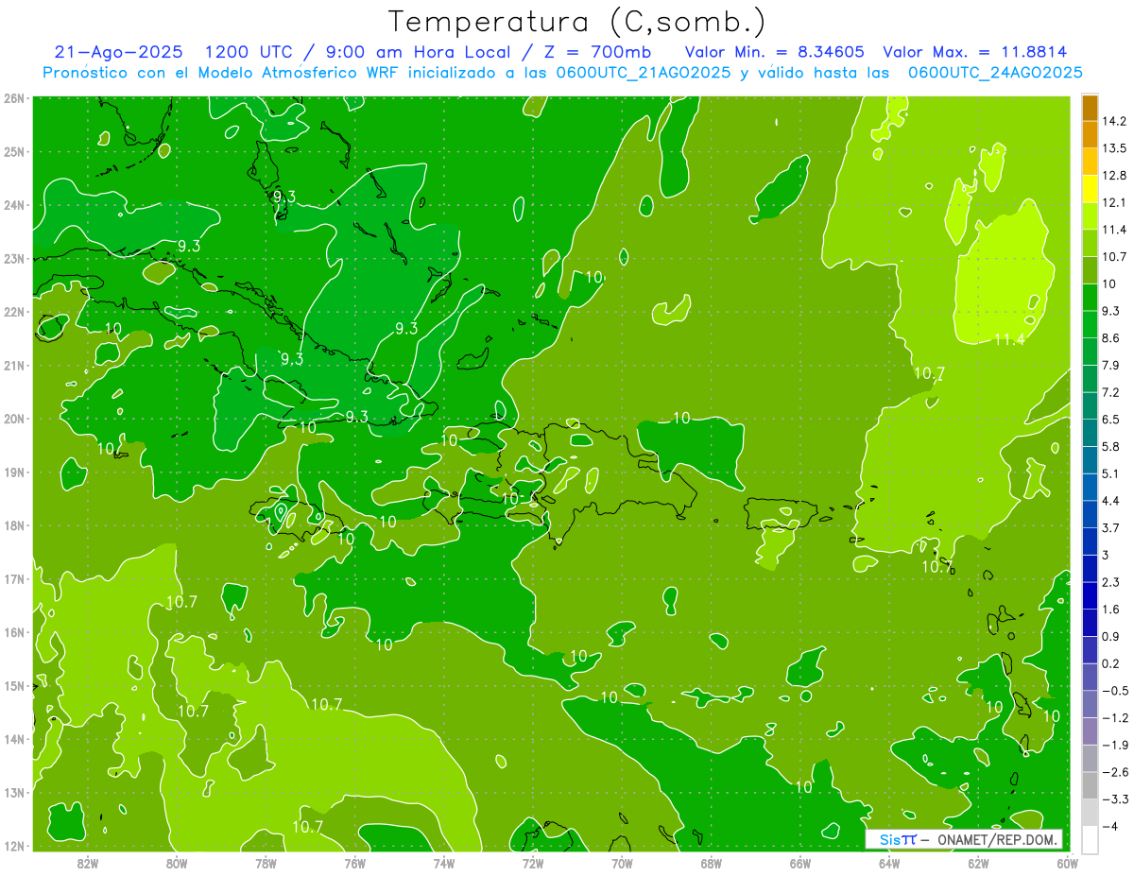This screenshot has width=1134, height=876.
Task: Click the "12.1" color scale label
Action: [1115, 202]
